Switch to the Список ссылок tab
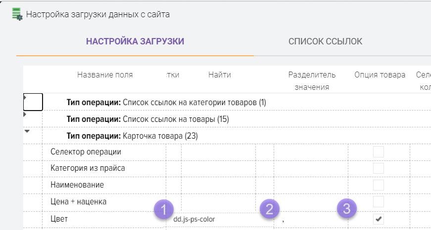The image size is (431, 230). tap(325, 41)
